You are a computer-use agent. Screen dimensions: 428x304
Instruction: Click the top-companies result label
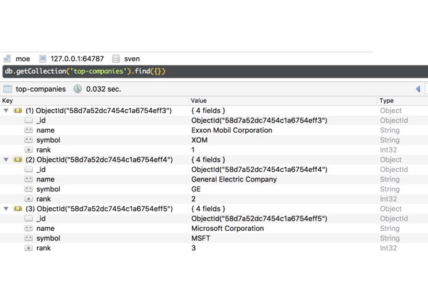point(41,89)
